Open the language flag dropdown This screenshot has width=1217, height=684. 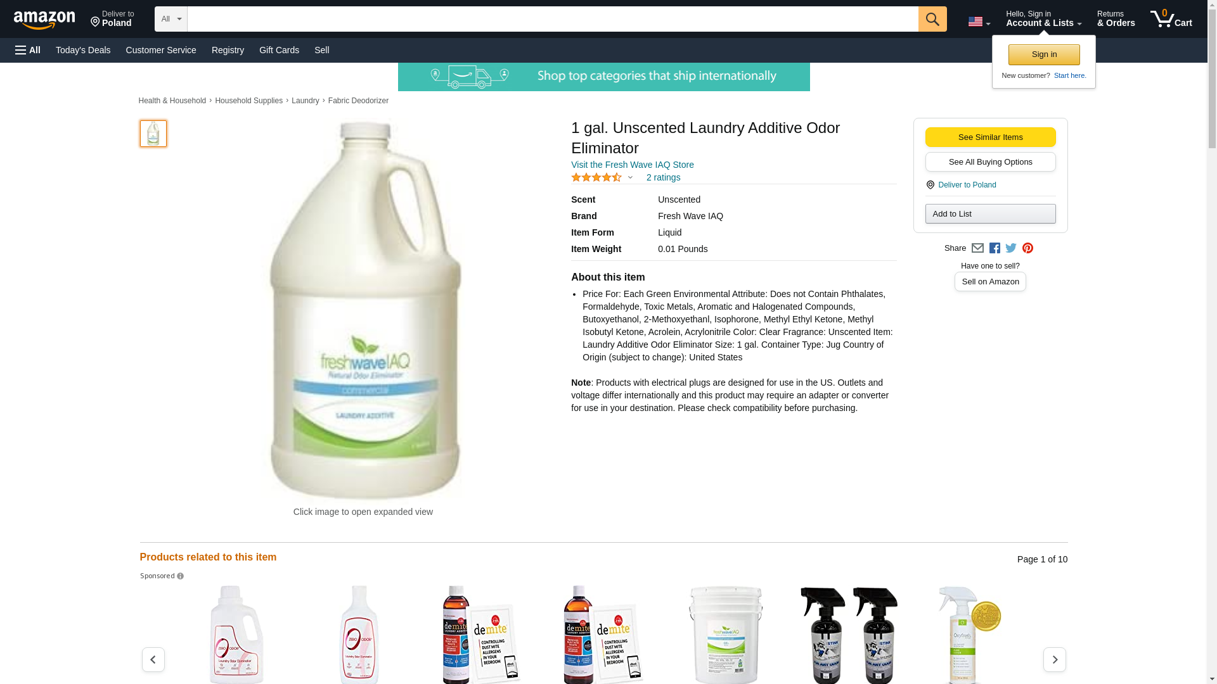[979, 22]
